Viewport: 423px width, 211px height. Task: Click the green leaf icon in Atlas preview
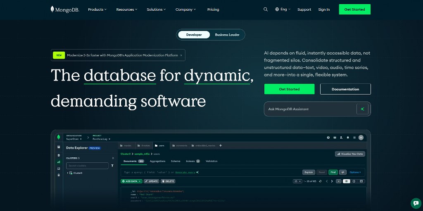(x=59, y=137)
